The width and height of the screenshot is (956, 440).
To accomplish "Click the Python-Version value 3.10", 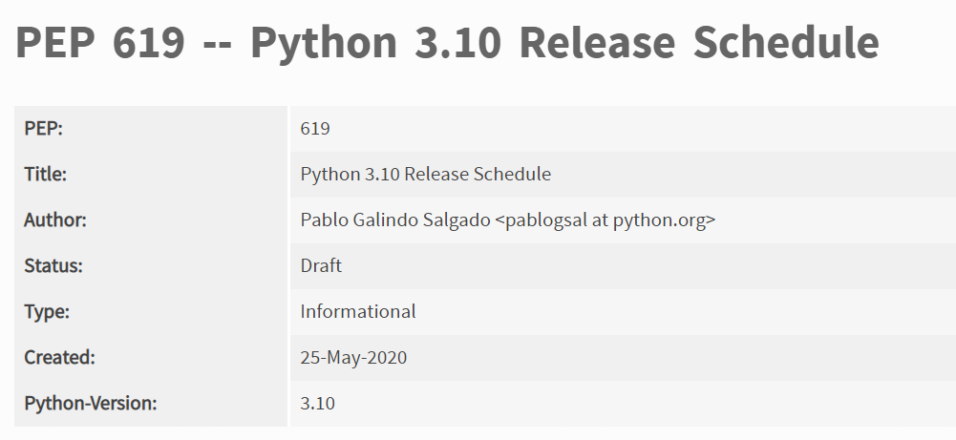I will [317, 404].
